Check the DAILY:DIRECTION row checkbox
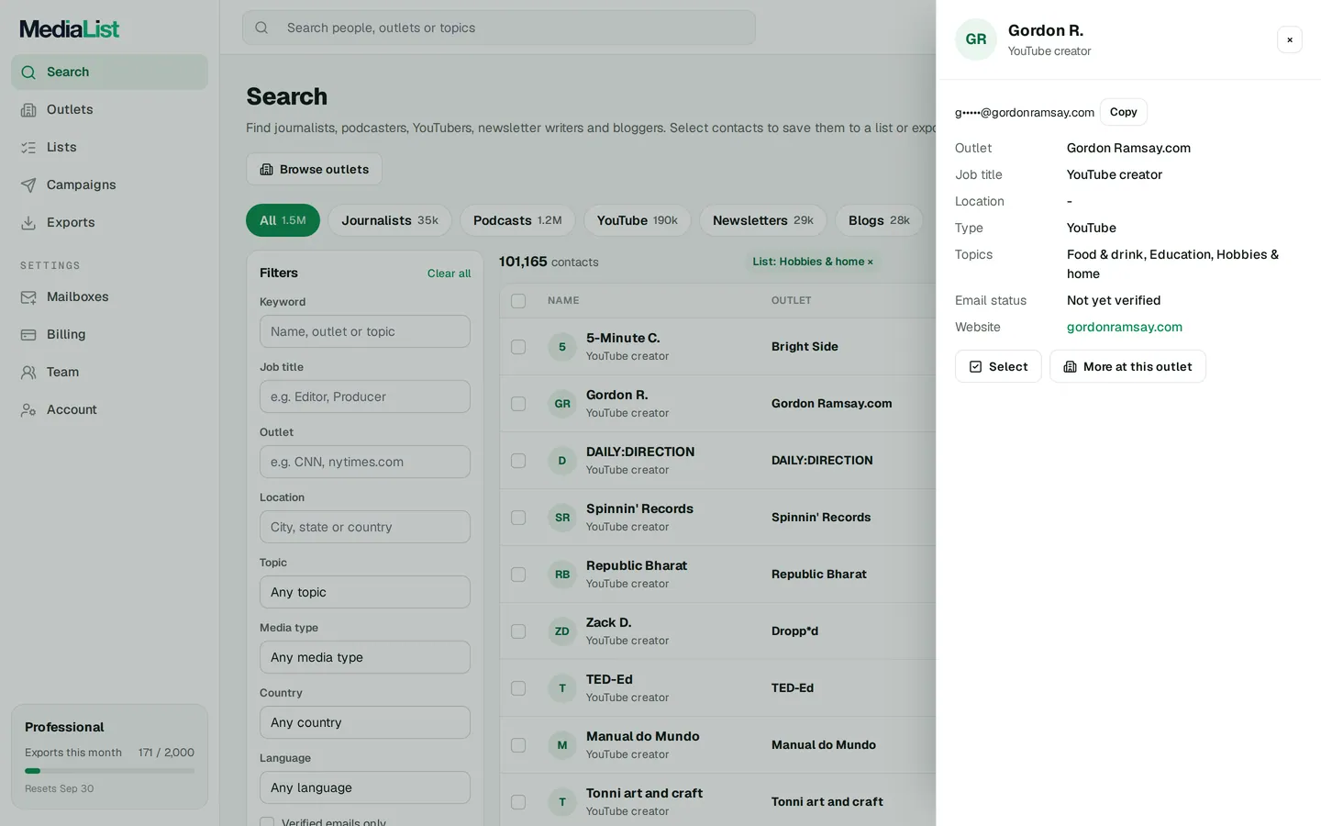Screen dimensions: 1321x826 coord(518,461)
